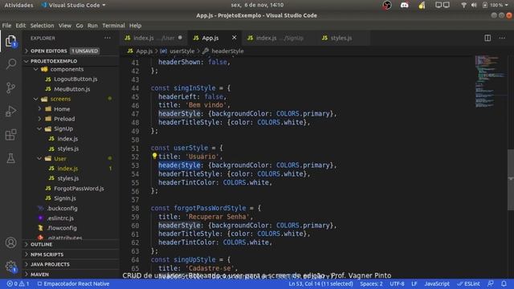
Task: Click the lightbulb quick fix on line 52
Action: (154, 156)
